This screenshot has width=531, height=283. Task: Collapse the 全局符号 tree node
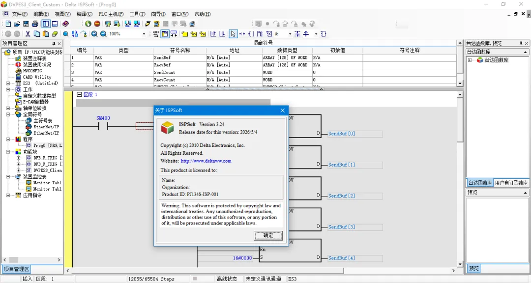(x=8, y=114)
